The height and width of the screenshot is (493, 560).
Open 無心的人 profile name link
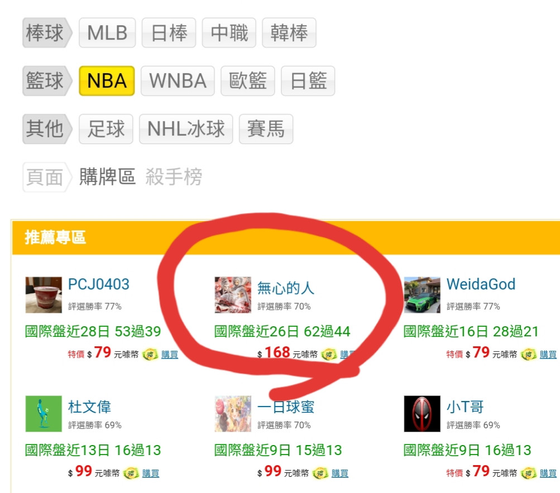tap(285, 288)
